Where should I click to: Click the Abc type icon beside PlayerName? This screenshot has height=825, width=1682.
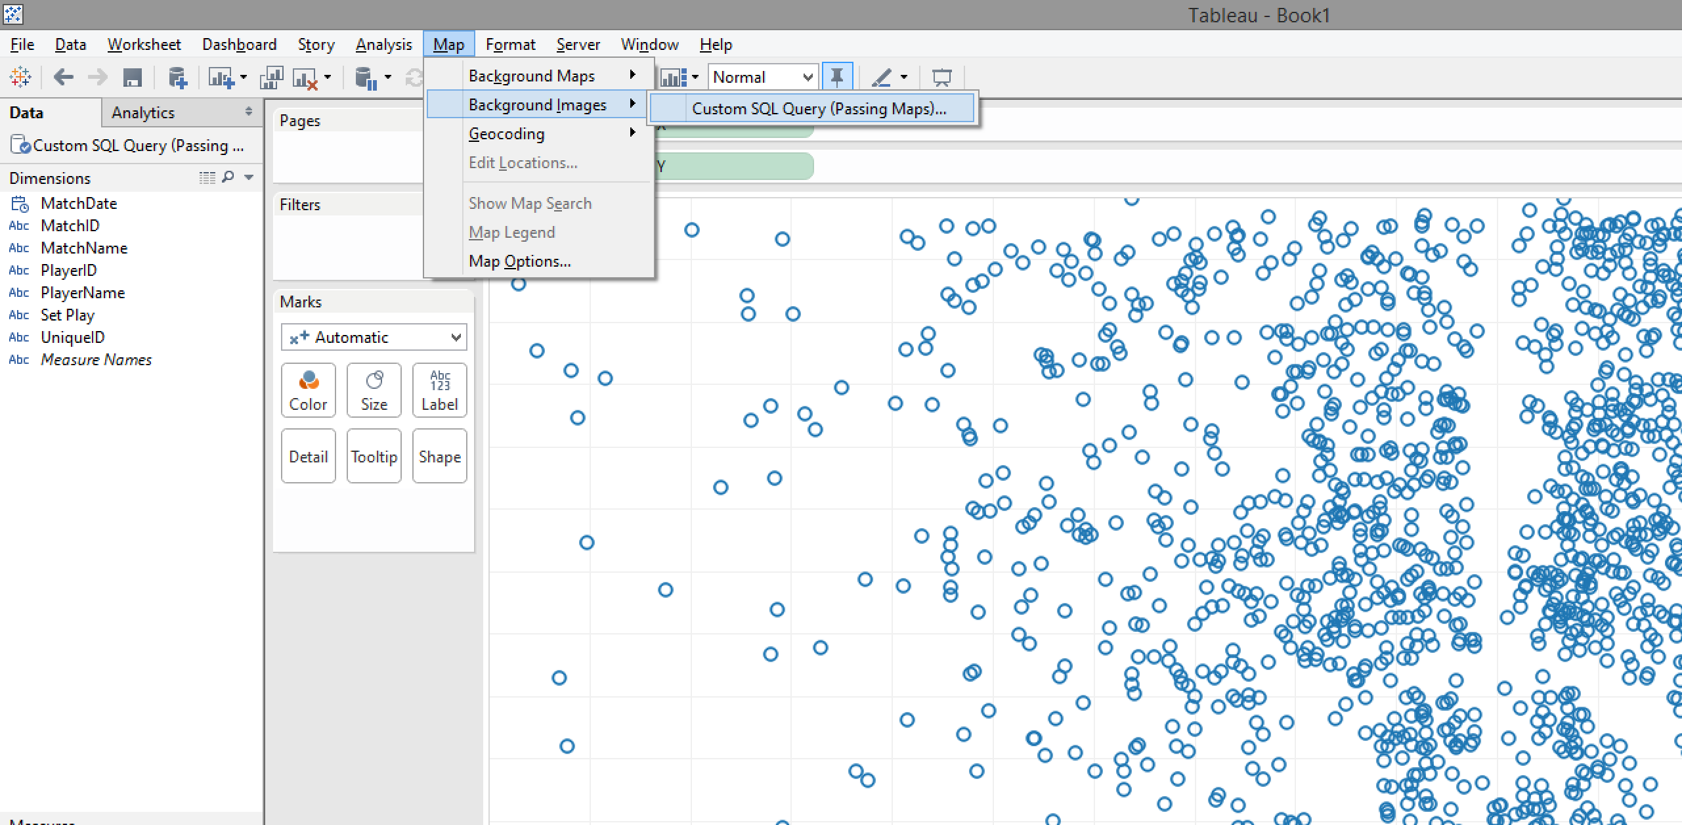(19, 293)
